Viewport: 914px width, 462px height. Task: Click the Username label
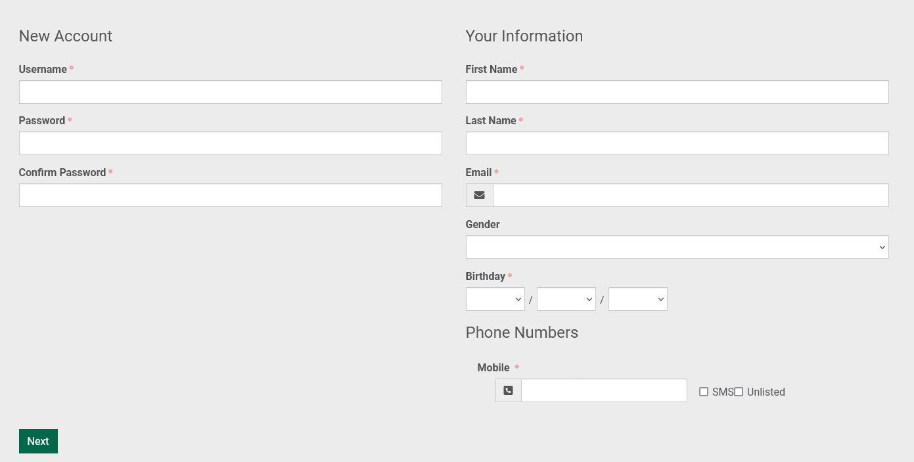click(x=43, y=70)
